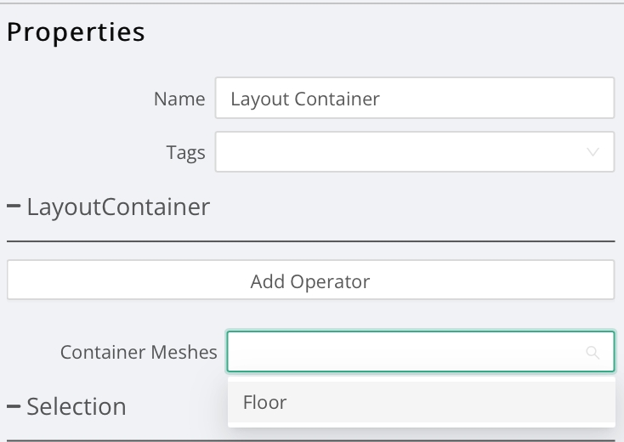Open the Tags dropdown chevron
This screenshot has width=624, height=442.
coord(593,152)
